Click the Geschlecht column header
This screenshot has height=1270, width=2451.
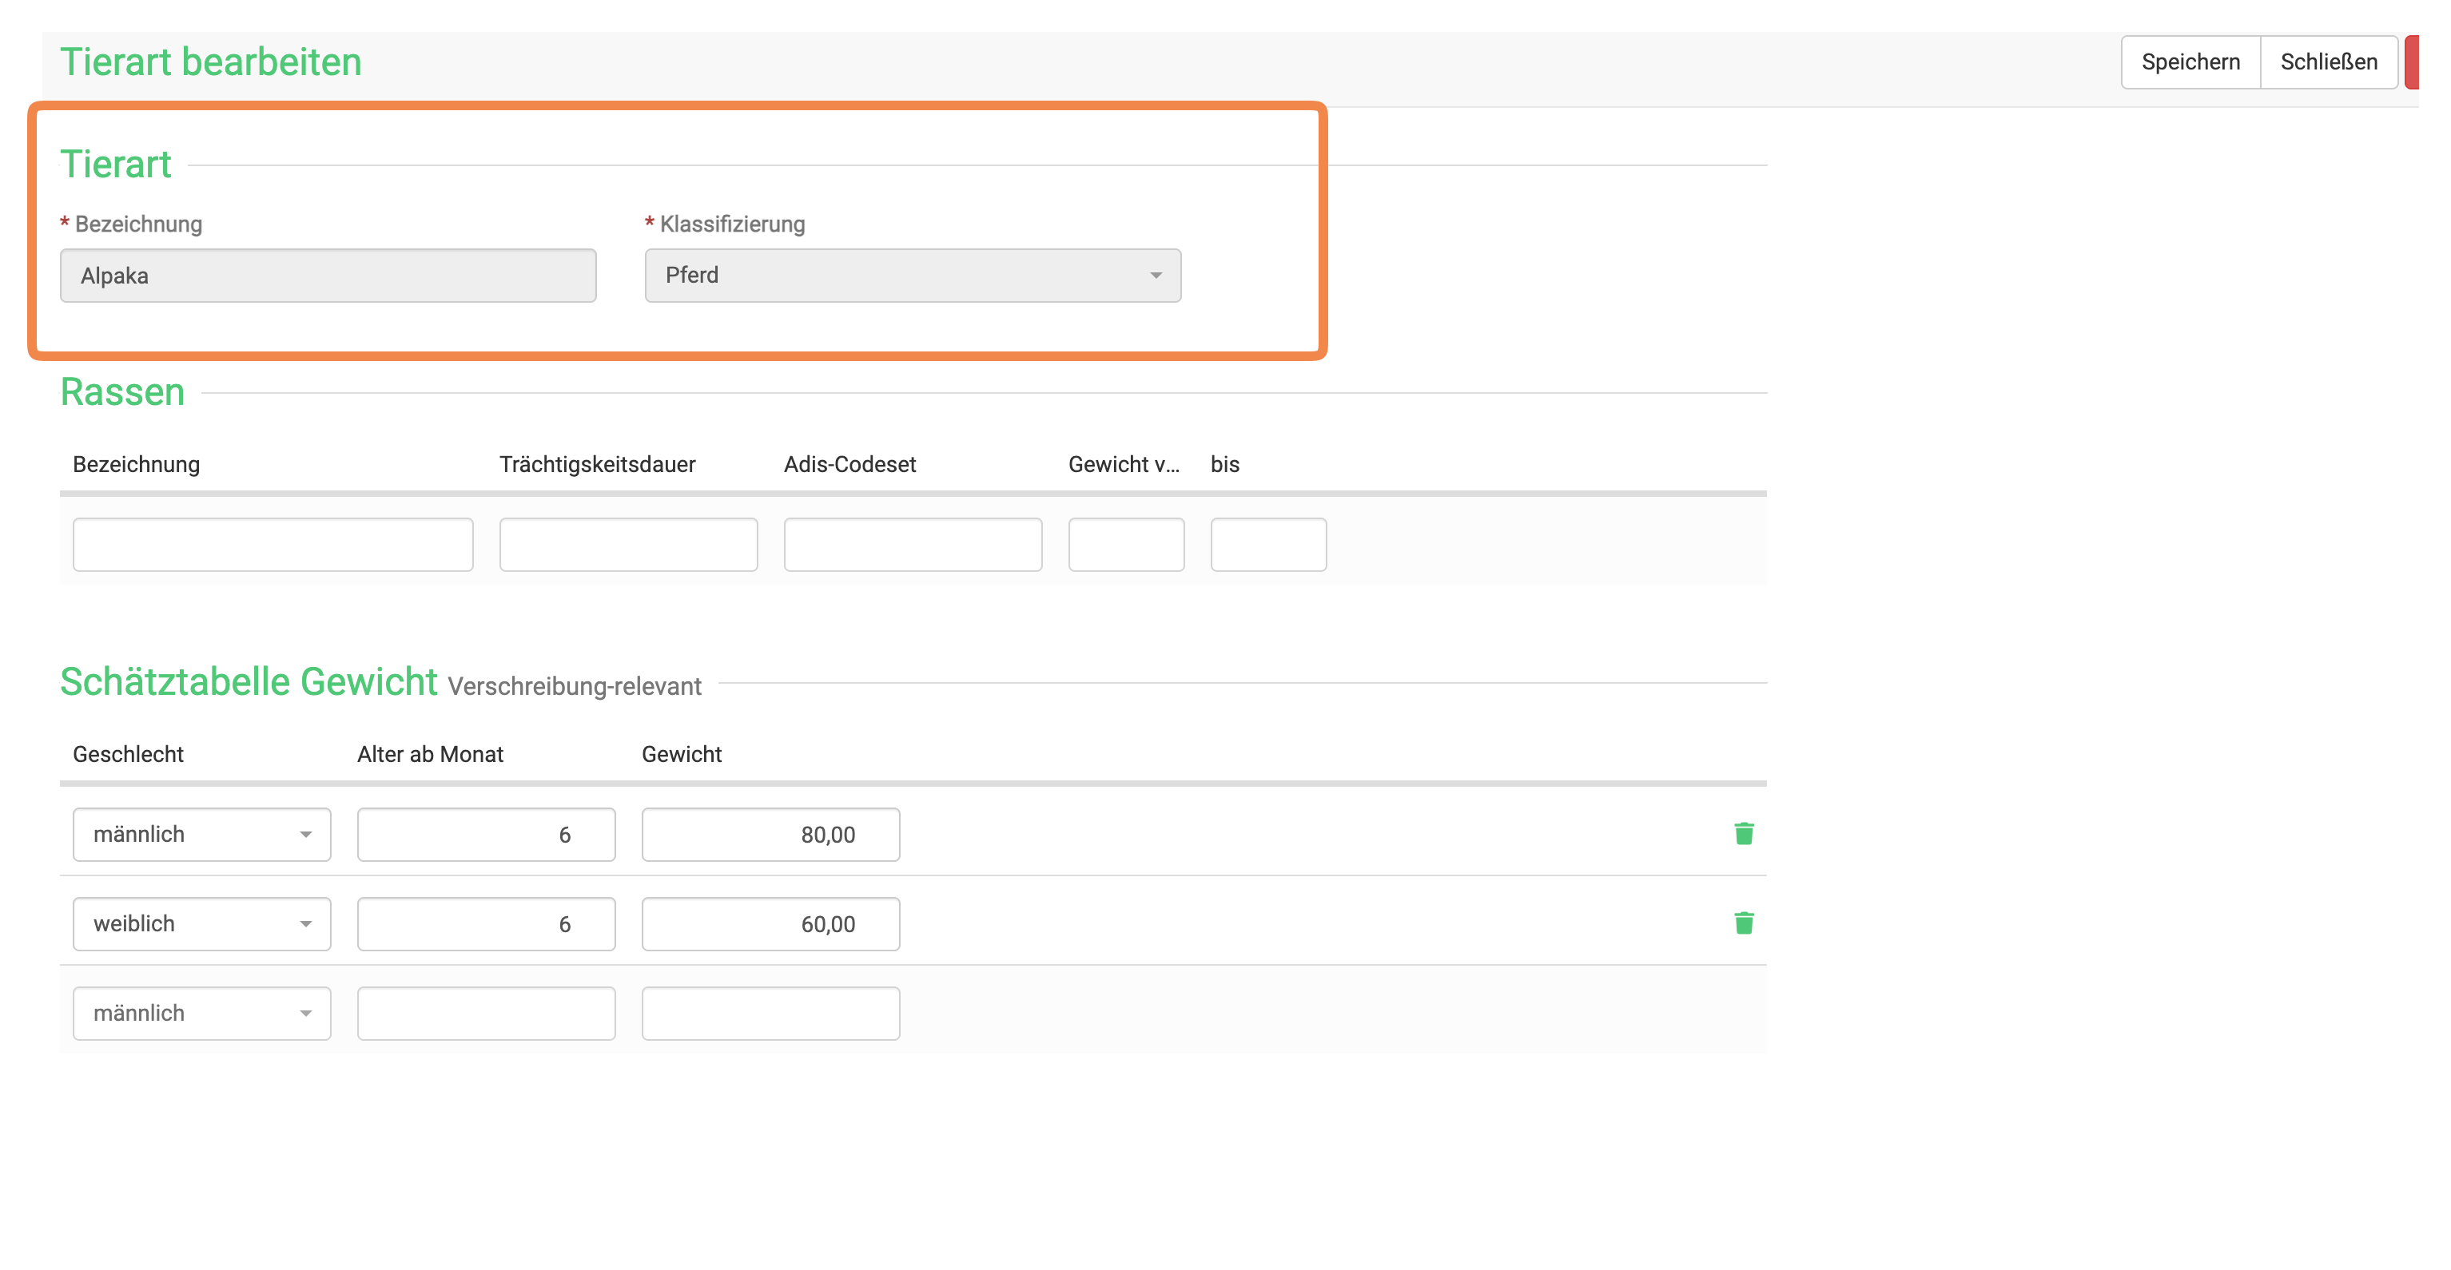click(x=129, y=754)
